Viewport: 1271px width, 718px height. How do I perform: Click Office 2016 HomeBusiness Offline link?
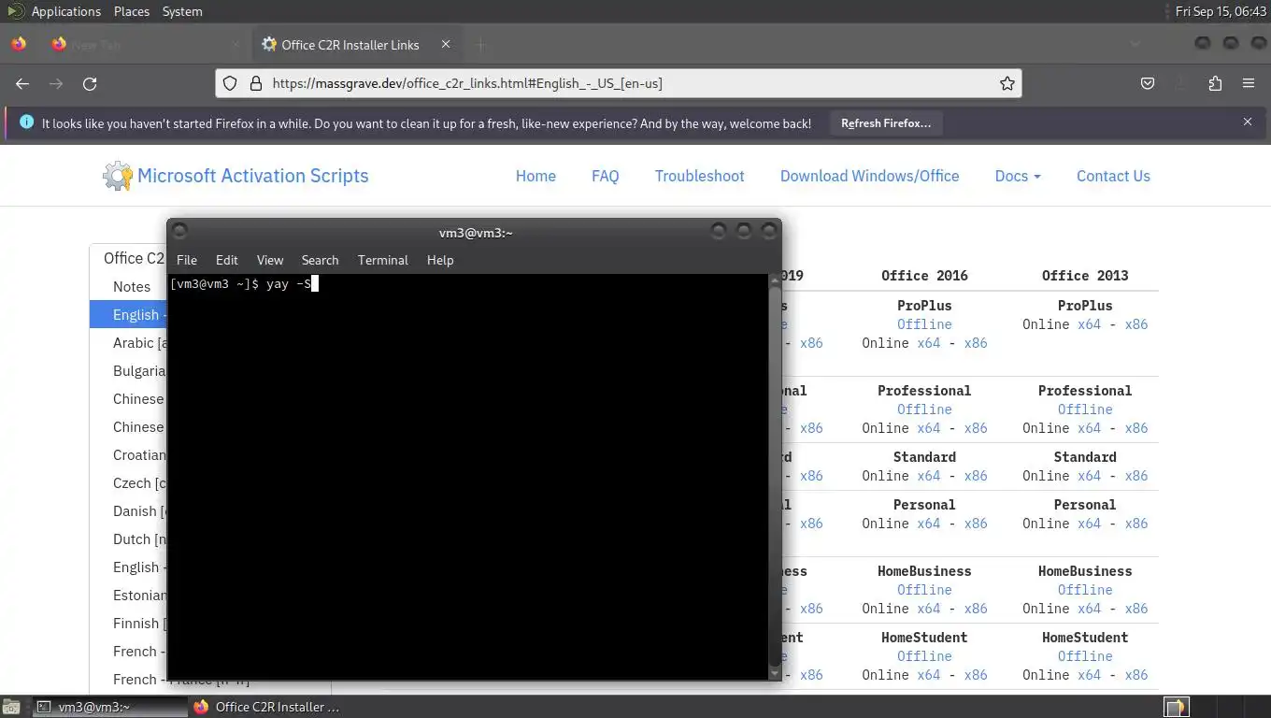pyautogui.click(x=924, y=590)
